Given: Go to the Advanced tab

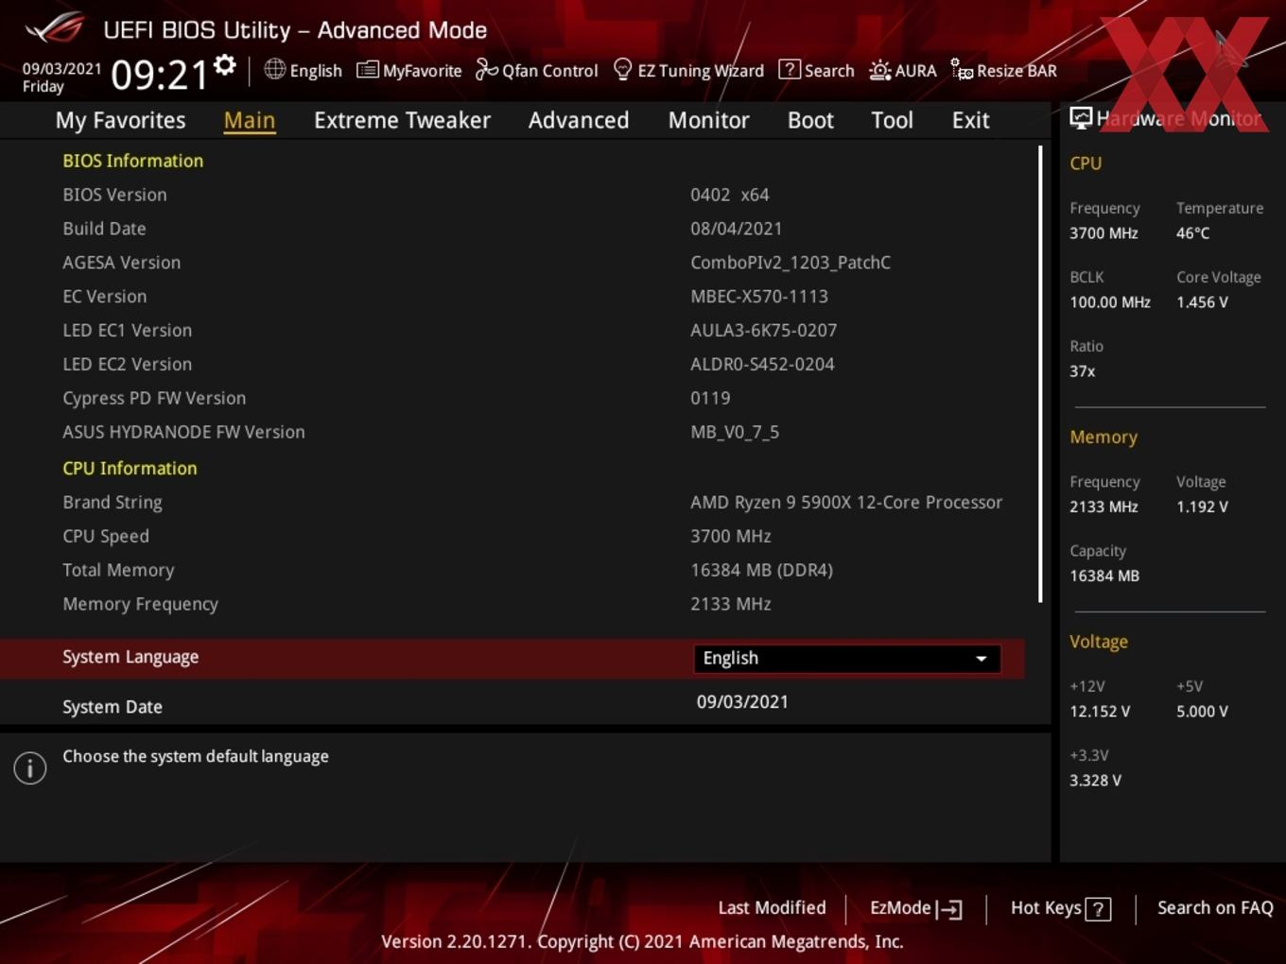Looking at the screenshot, I should [x=579, y=120].
